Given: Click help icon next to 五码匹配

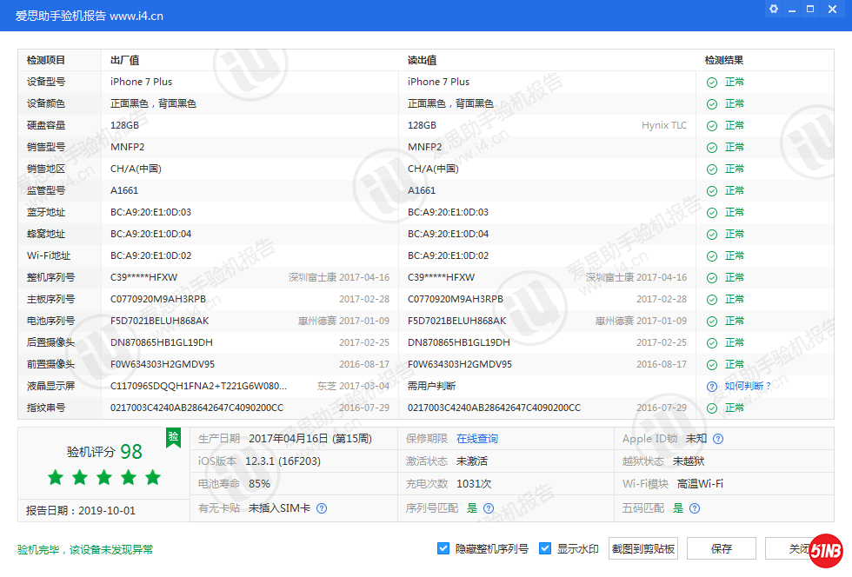Looking at the screenshot, I should coord(695,508).
